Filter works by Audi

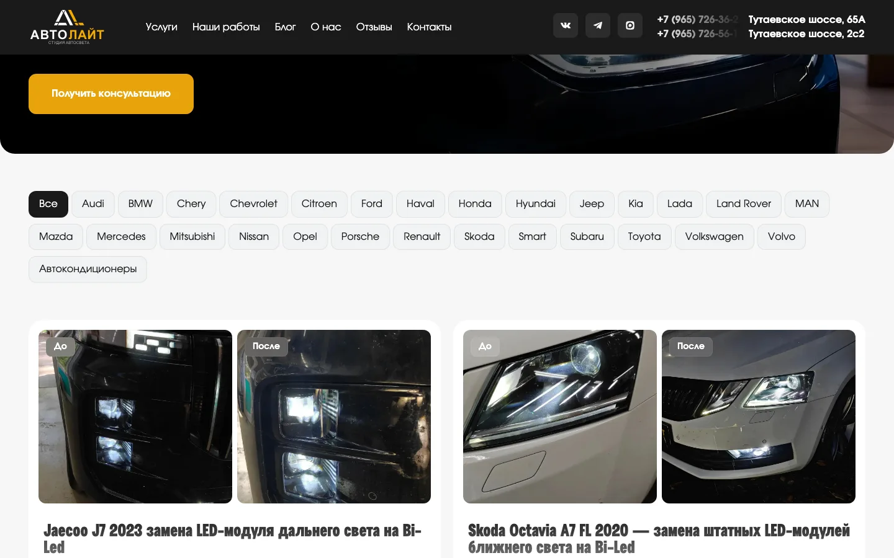(93, 204)
